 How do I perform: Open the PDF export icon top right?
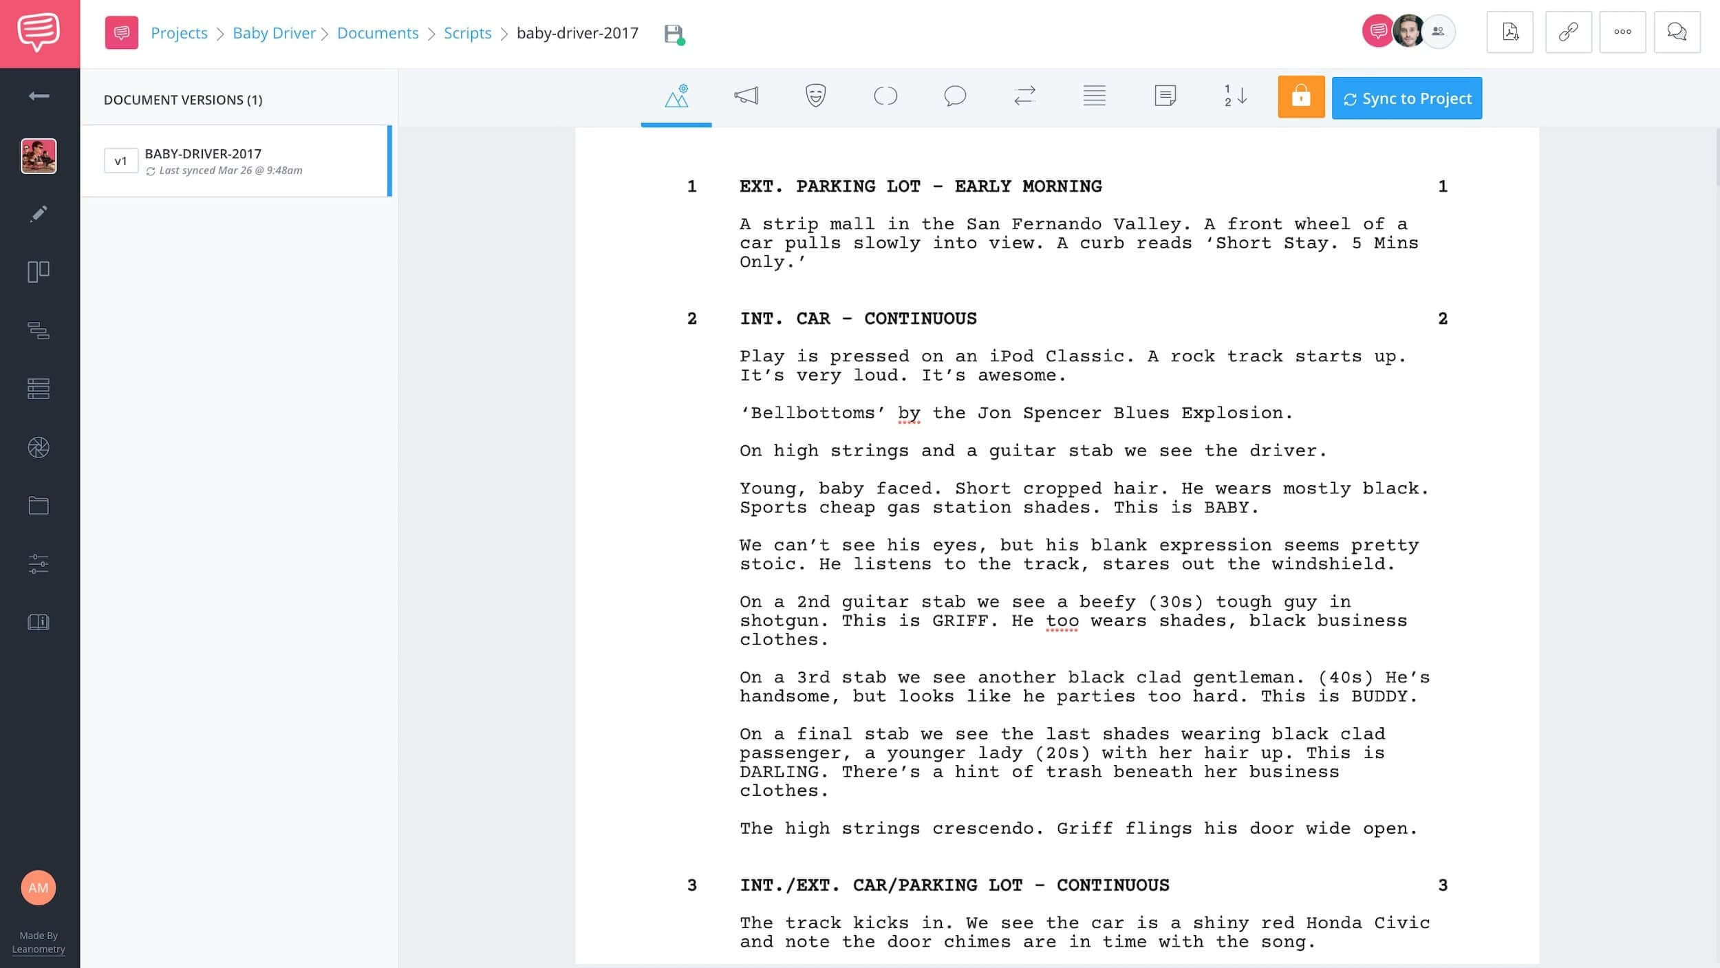click(1509, 32)
